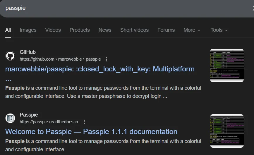Viewport: 254px width, 155px height.
Task: Show Short videos results
Action: click(x=134, y=30)
